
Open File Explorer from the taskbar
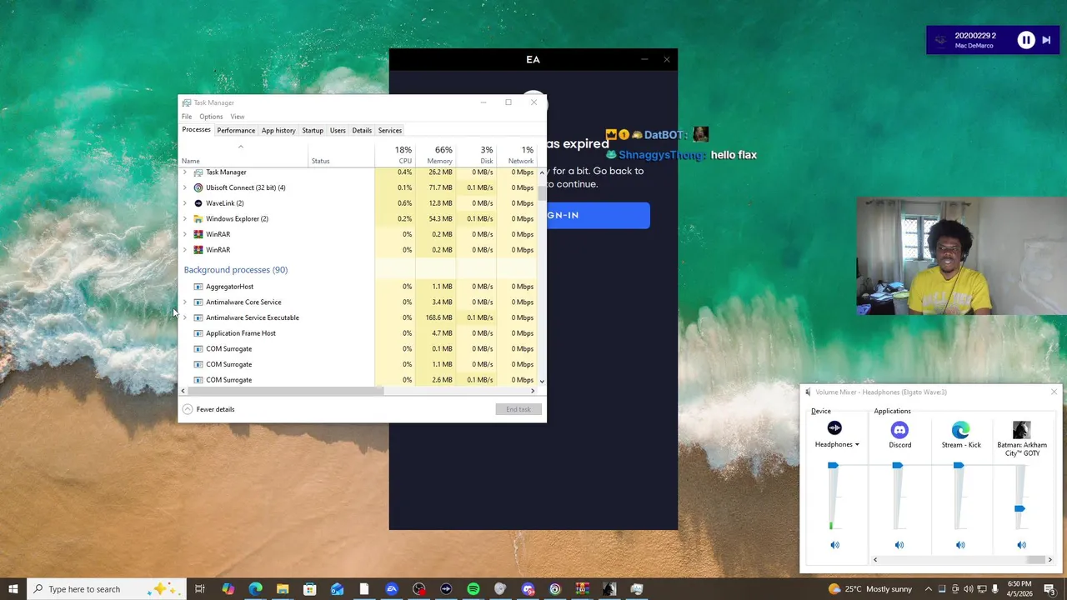(283, 589)
